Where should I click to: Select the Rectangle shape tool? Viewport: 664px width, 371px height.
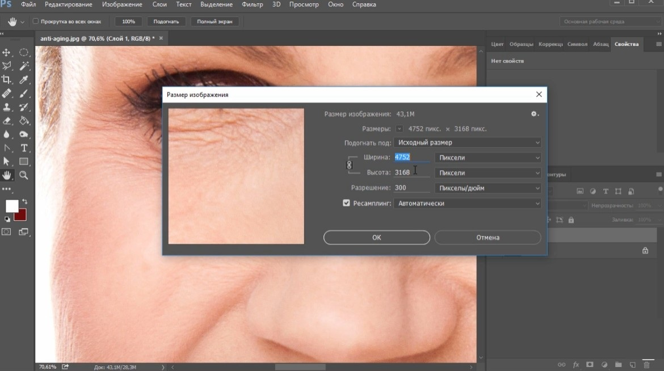24,161
